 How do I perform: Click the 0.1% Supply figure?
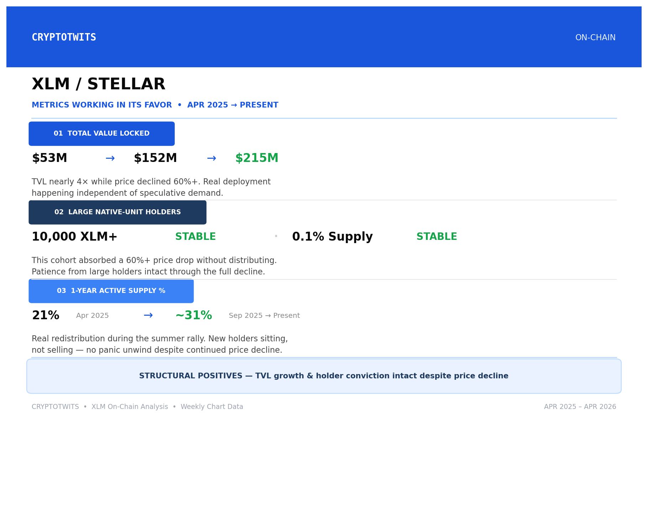point(332,237)
